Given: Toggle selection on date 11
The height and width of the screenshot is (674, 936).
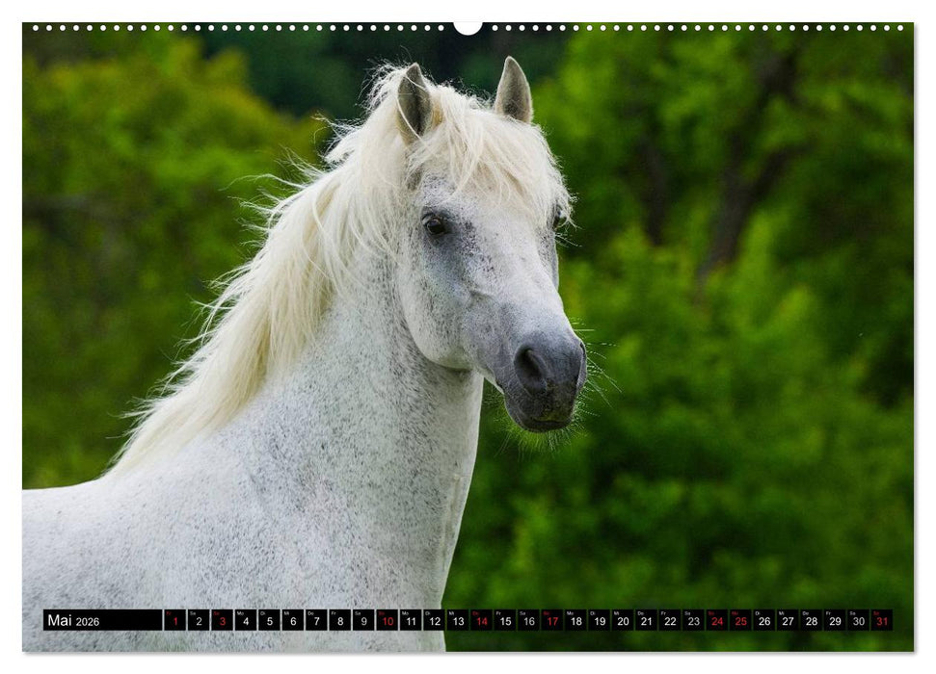Looking at the screenshot, I should (412, 622).
